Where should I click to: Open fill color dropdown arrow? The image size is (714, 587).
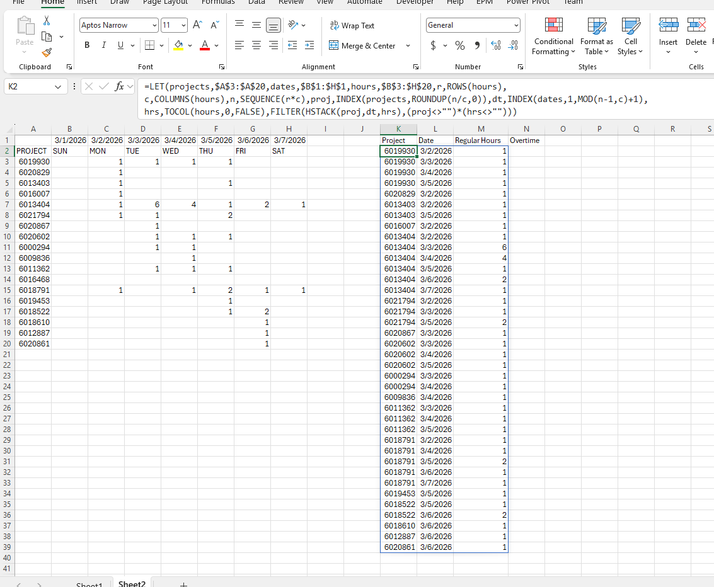(x=190, y=45)
